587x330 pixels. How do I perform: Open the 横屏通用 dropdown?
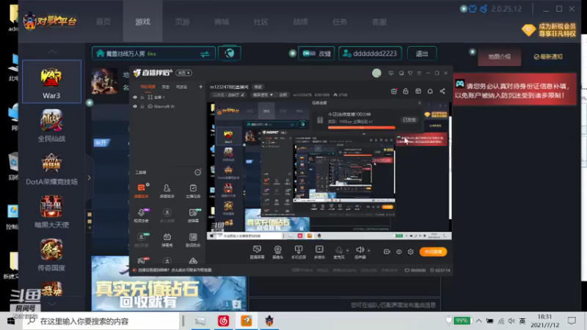263,95
